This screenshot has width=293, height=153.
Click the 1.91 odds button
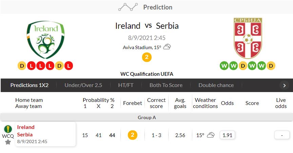[227, 135]
